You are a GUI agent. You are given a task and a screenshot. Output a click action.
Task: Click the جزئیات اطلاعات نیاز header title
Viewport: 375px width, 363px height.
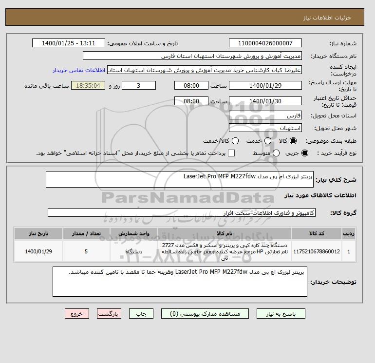tap(327, 18)
